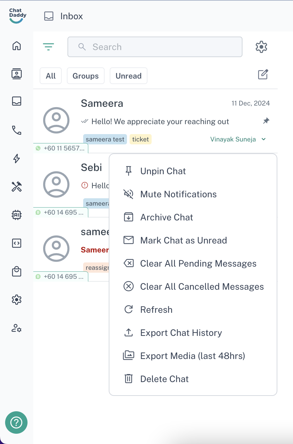Image resolution: width=293 pixels, height=444 pixels.
Task: Open the AI chip icon in sidebar
Action: (17, 215)
